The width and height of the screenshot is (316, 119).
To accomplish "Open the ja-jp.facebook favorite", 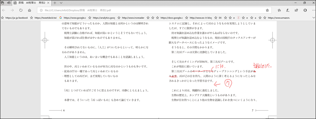I will [14, 18].
